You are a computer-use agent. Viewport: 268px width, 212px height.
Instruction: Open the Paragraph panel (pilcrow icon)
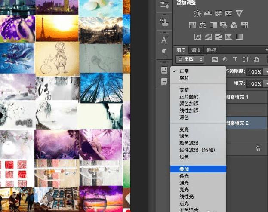point(164,52)
